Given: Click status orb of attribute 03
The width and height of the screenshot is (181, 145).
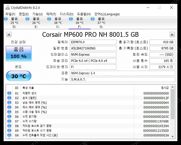Looking at the screenshot, I should [9, 103].
